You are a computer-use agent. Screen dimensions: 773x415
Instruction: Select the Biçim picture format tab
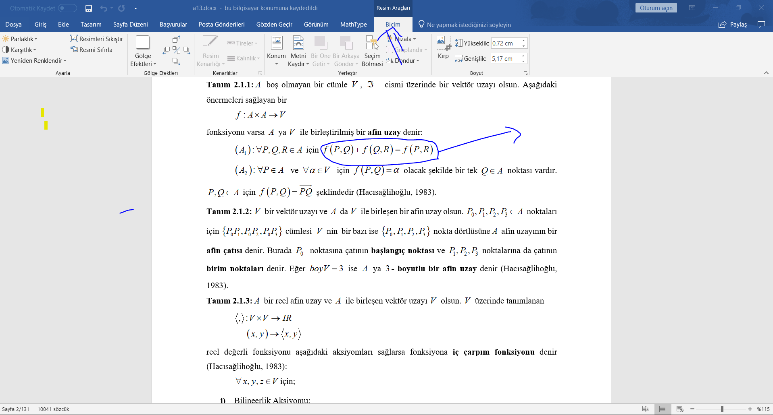point(393,25)
